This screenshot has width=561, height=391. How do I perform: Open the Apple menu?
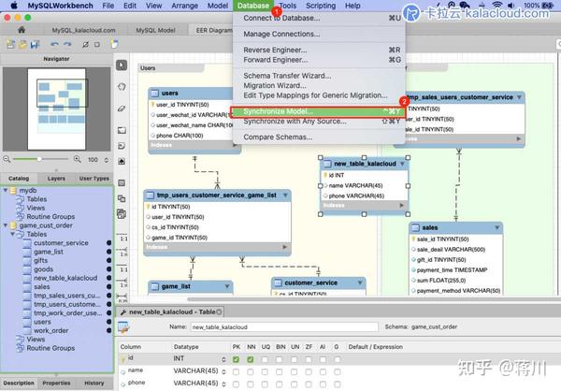click(14, 6)
